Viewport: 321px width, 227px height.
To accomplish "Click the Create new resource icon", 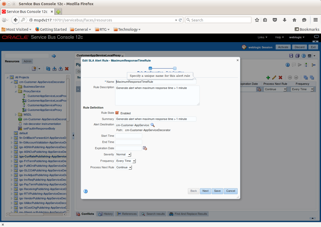I will (34, 69).
